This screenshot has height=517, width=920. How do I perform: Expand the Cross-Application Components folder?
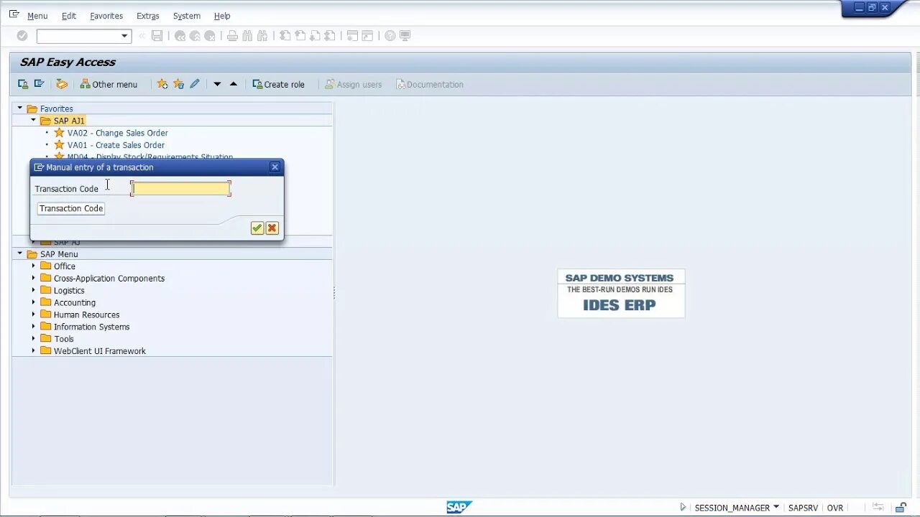point(33,278)
